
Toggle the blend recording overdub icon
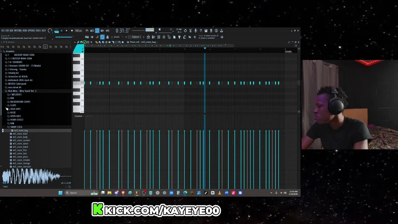[x=102, y=30]
